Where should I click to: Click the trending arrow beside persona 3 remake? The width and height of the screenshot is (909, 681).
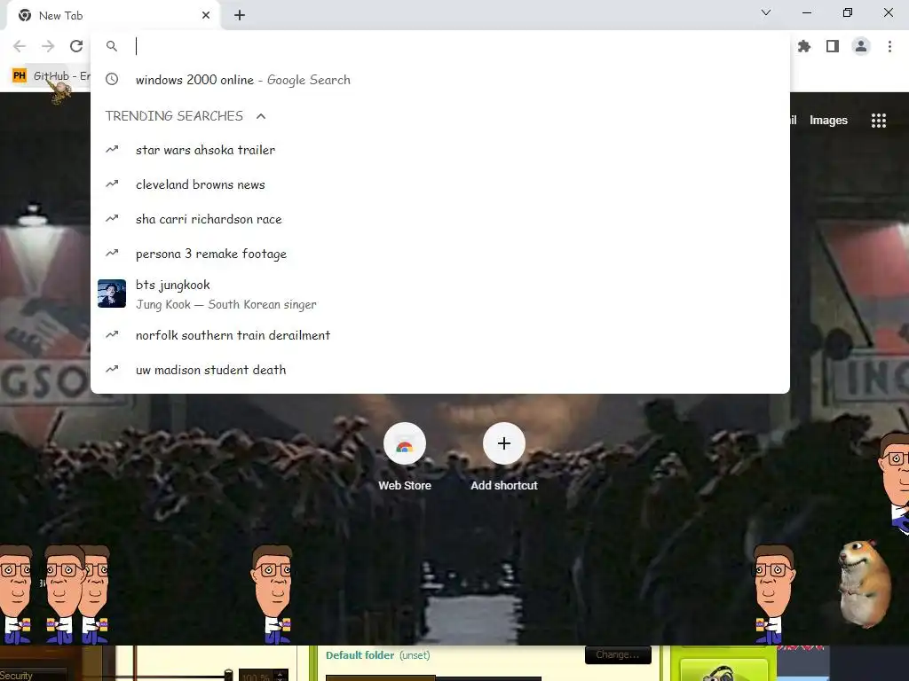tap(112, 253)
